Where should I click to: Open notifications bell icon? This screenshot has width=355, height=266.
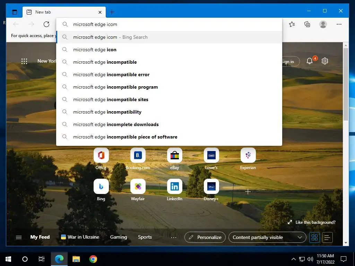(310, 61)
